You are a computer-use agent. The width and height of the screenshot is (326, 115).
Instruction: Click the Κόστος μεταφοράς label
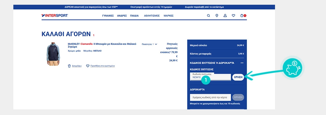click(x=201, y=54)
